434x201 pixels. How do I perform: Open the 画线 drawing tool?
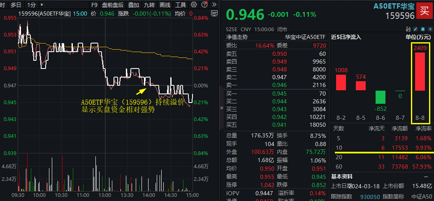click(x=165, y=5)
